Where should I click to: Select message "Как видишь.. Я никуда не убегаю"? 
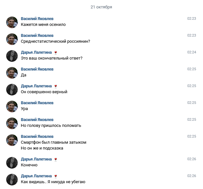53,182
